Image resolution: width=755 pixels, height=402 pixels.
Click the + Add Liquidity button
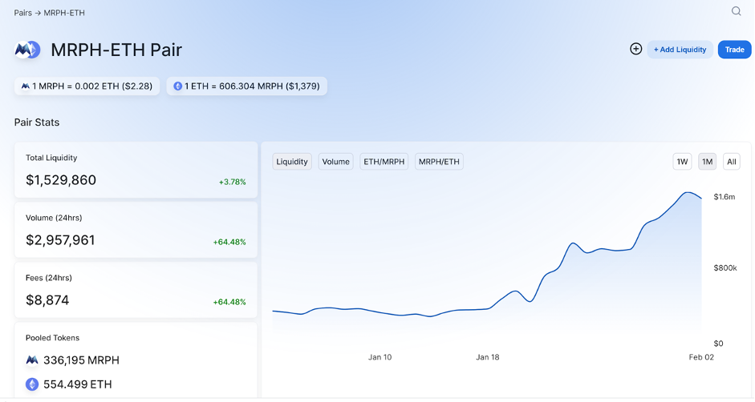680,50
